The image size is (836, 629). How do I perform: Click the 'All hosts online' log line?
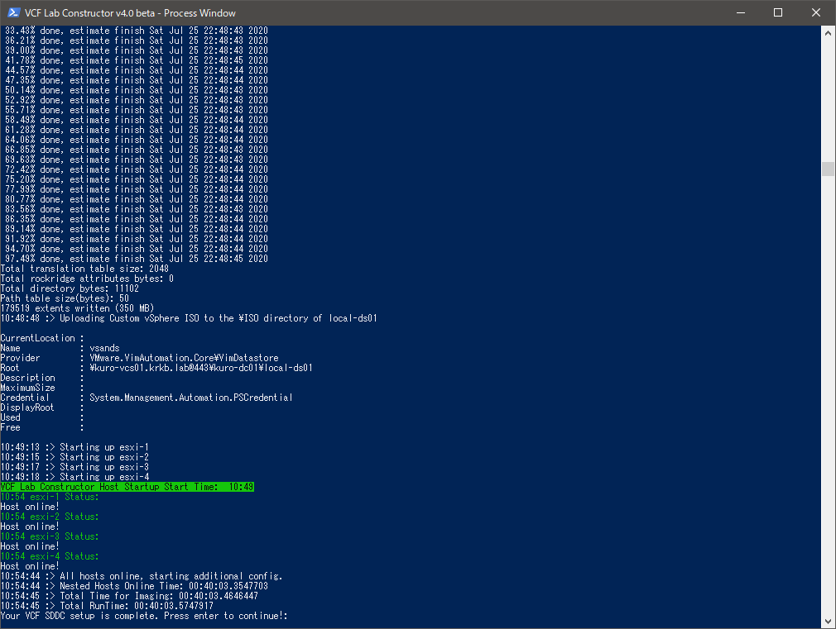click(x=142, y=576)
